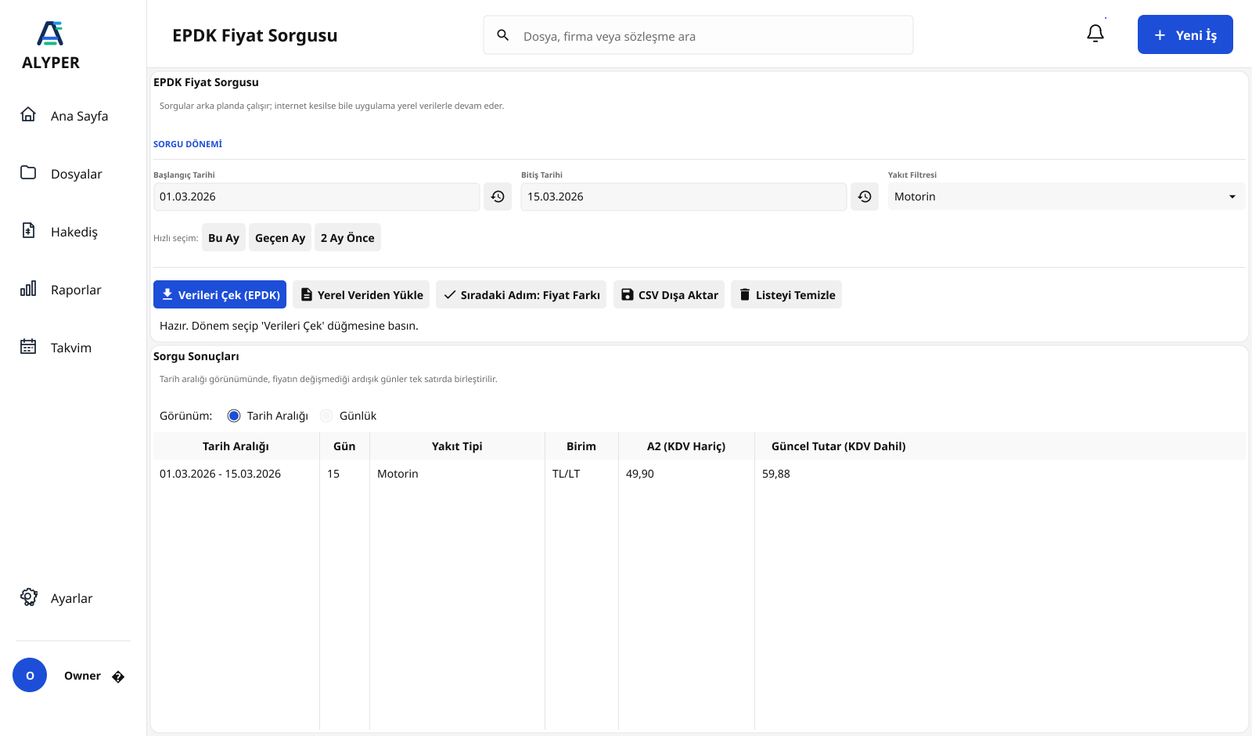This screenshot has width=1252, height=736.
Task: Click the home icon beside Ana Sayfa
Action: point(28,114)
